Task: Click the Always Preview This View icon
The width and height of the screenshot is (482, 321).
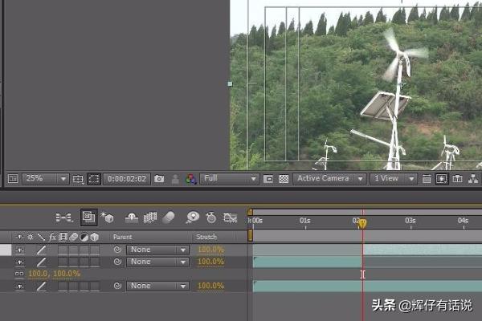Action: [13, 178]
